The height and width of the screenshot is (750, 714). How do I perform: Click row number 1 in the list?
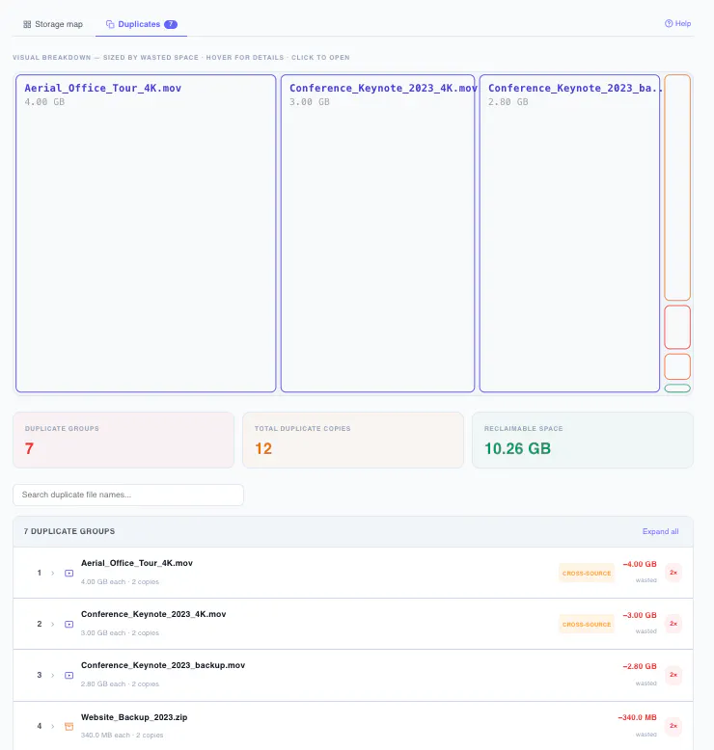[40, 573]
